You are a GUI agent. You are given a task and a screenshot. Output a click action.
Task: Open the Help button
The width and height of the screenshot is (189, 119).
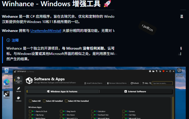pos(145,83)
